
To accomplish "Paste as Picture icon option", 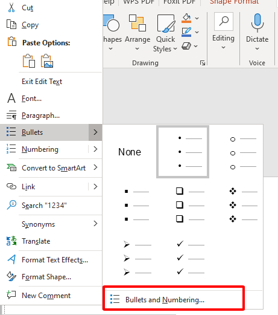I will point(47,61).
